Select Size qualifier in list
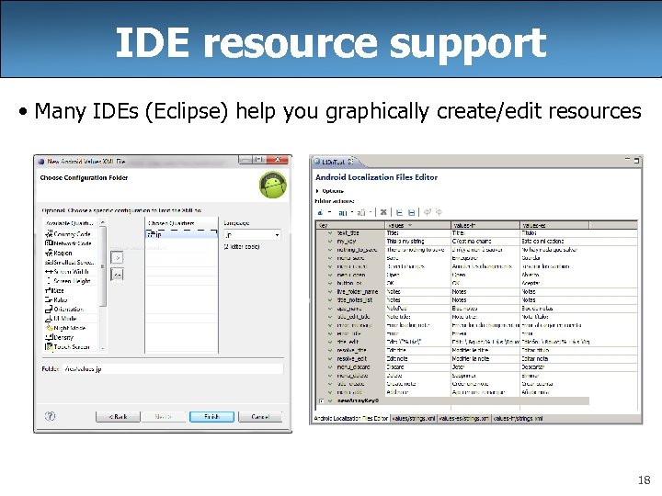This screenshot has height=496, width=662. point(71,290)
